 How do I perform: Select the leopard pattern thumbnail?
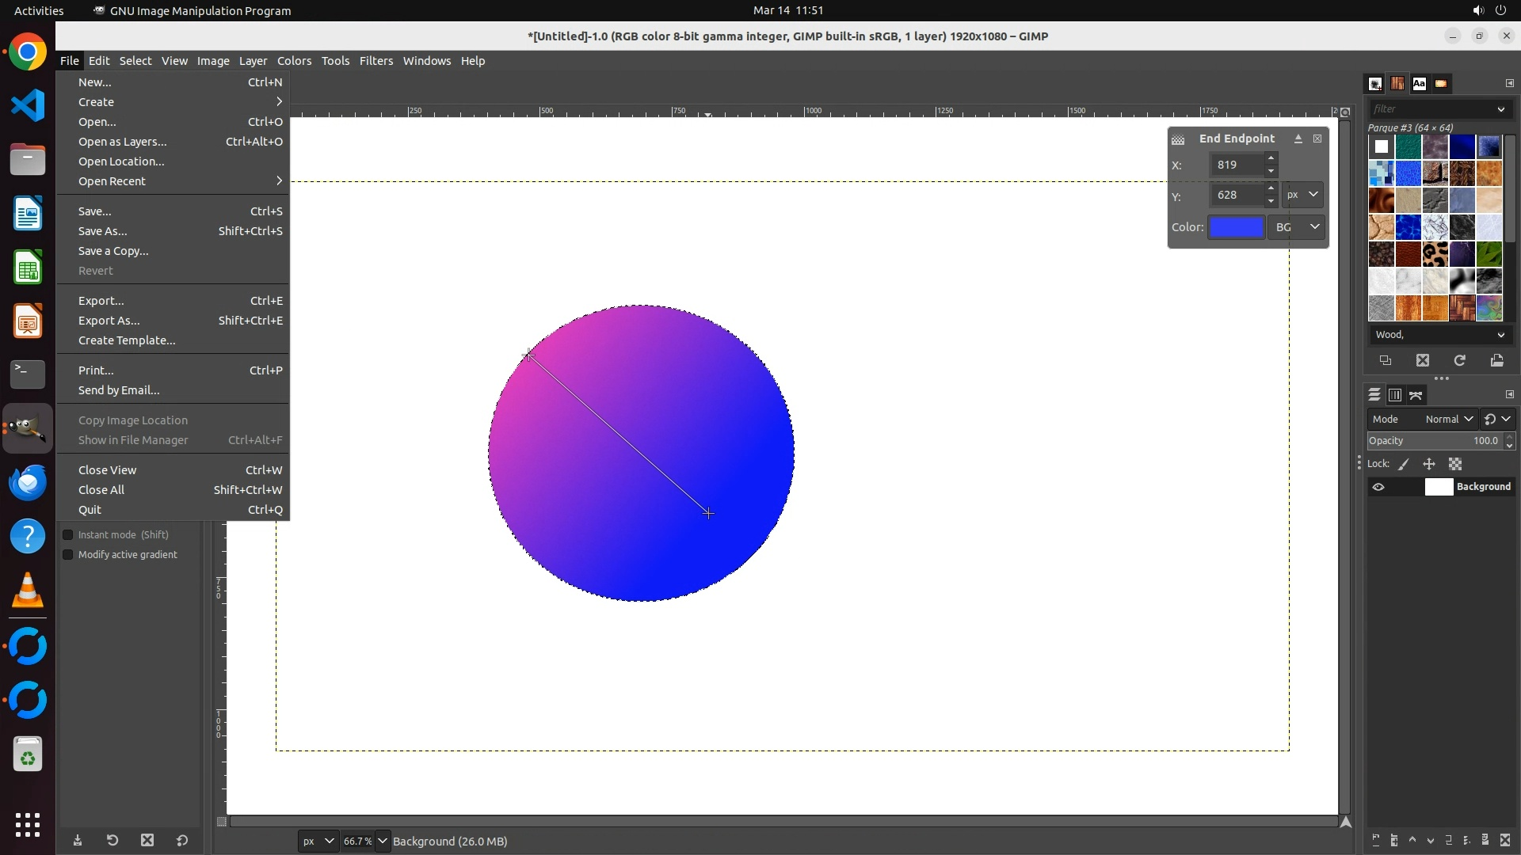(1435, 254)
